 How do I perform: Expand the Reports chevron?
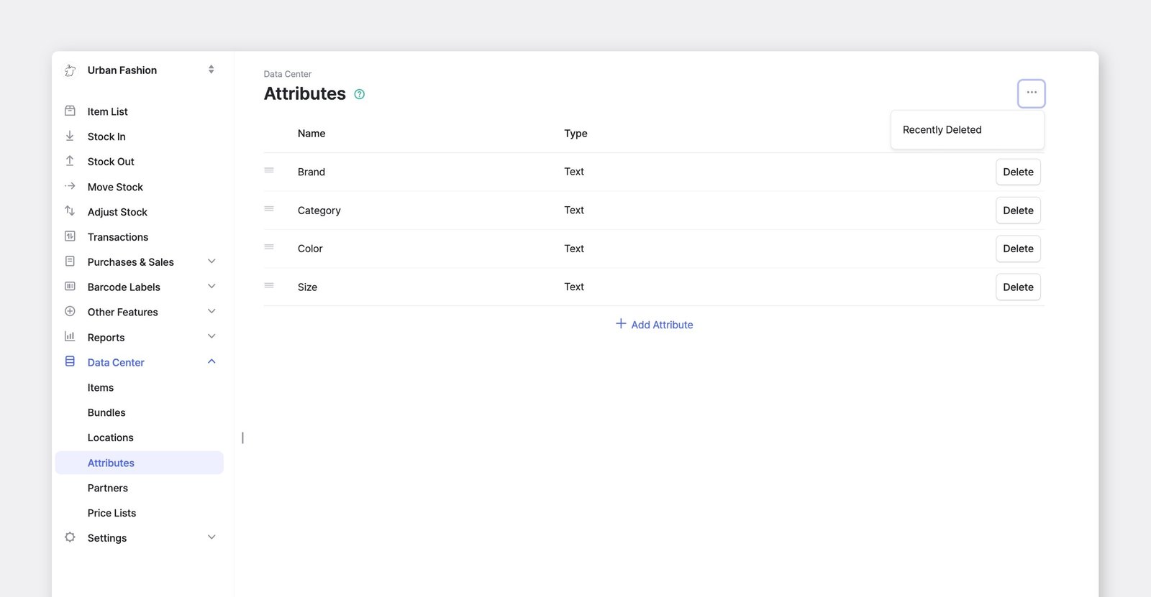(x=211, y=337)
